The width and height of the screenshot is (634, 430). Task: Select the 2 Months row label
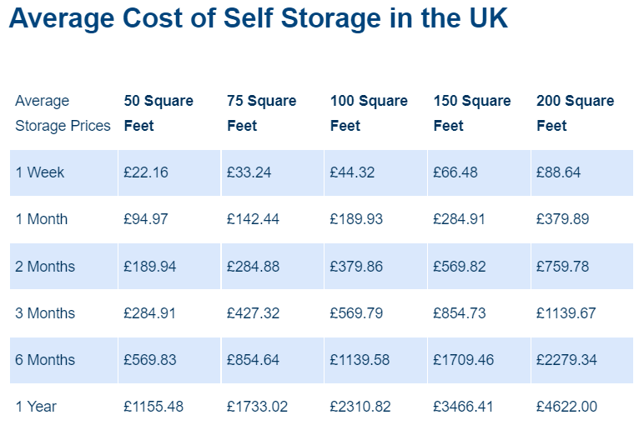click(x=45, y=267)
